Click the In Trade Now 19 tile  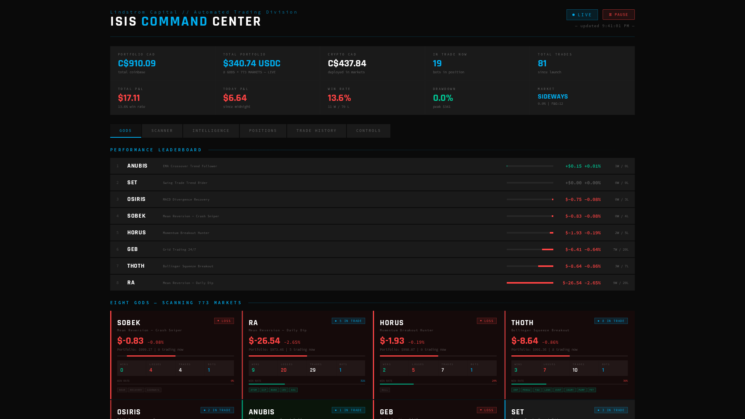478,63
